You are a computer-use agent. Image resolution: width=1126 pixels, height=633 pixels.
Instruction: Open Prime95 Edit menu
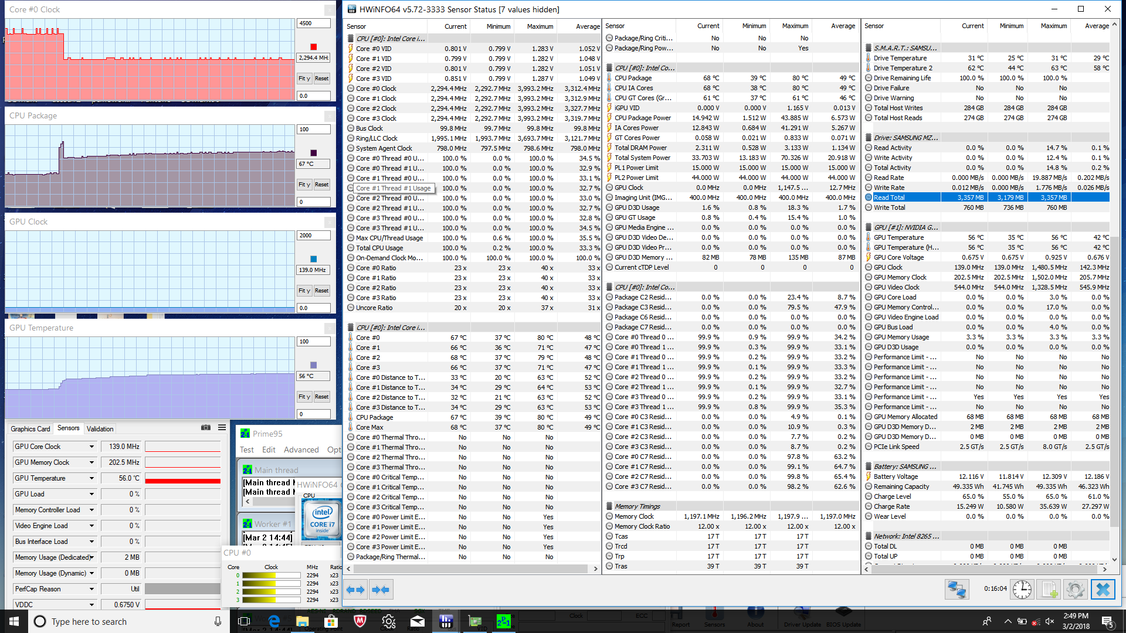[x=269, y=450]
